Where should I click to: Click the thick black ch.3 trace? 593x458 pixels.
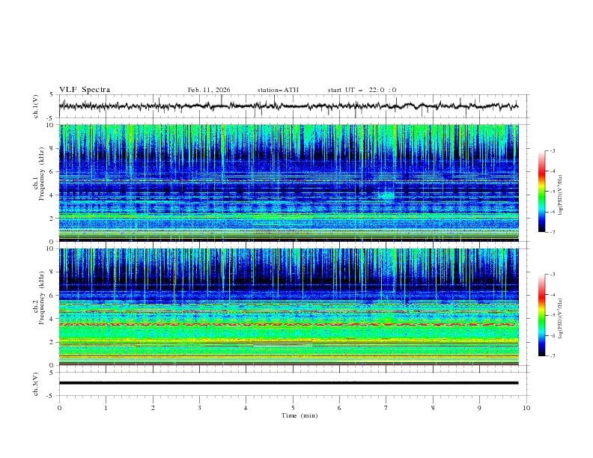(288, 383)
